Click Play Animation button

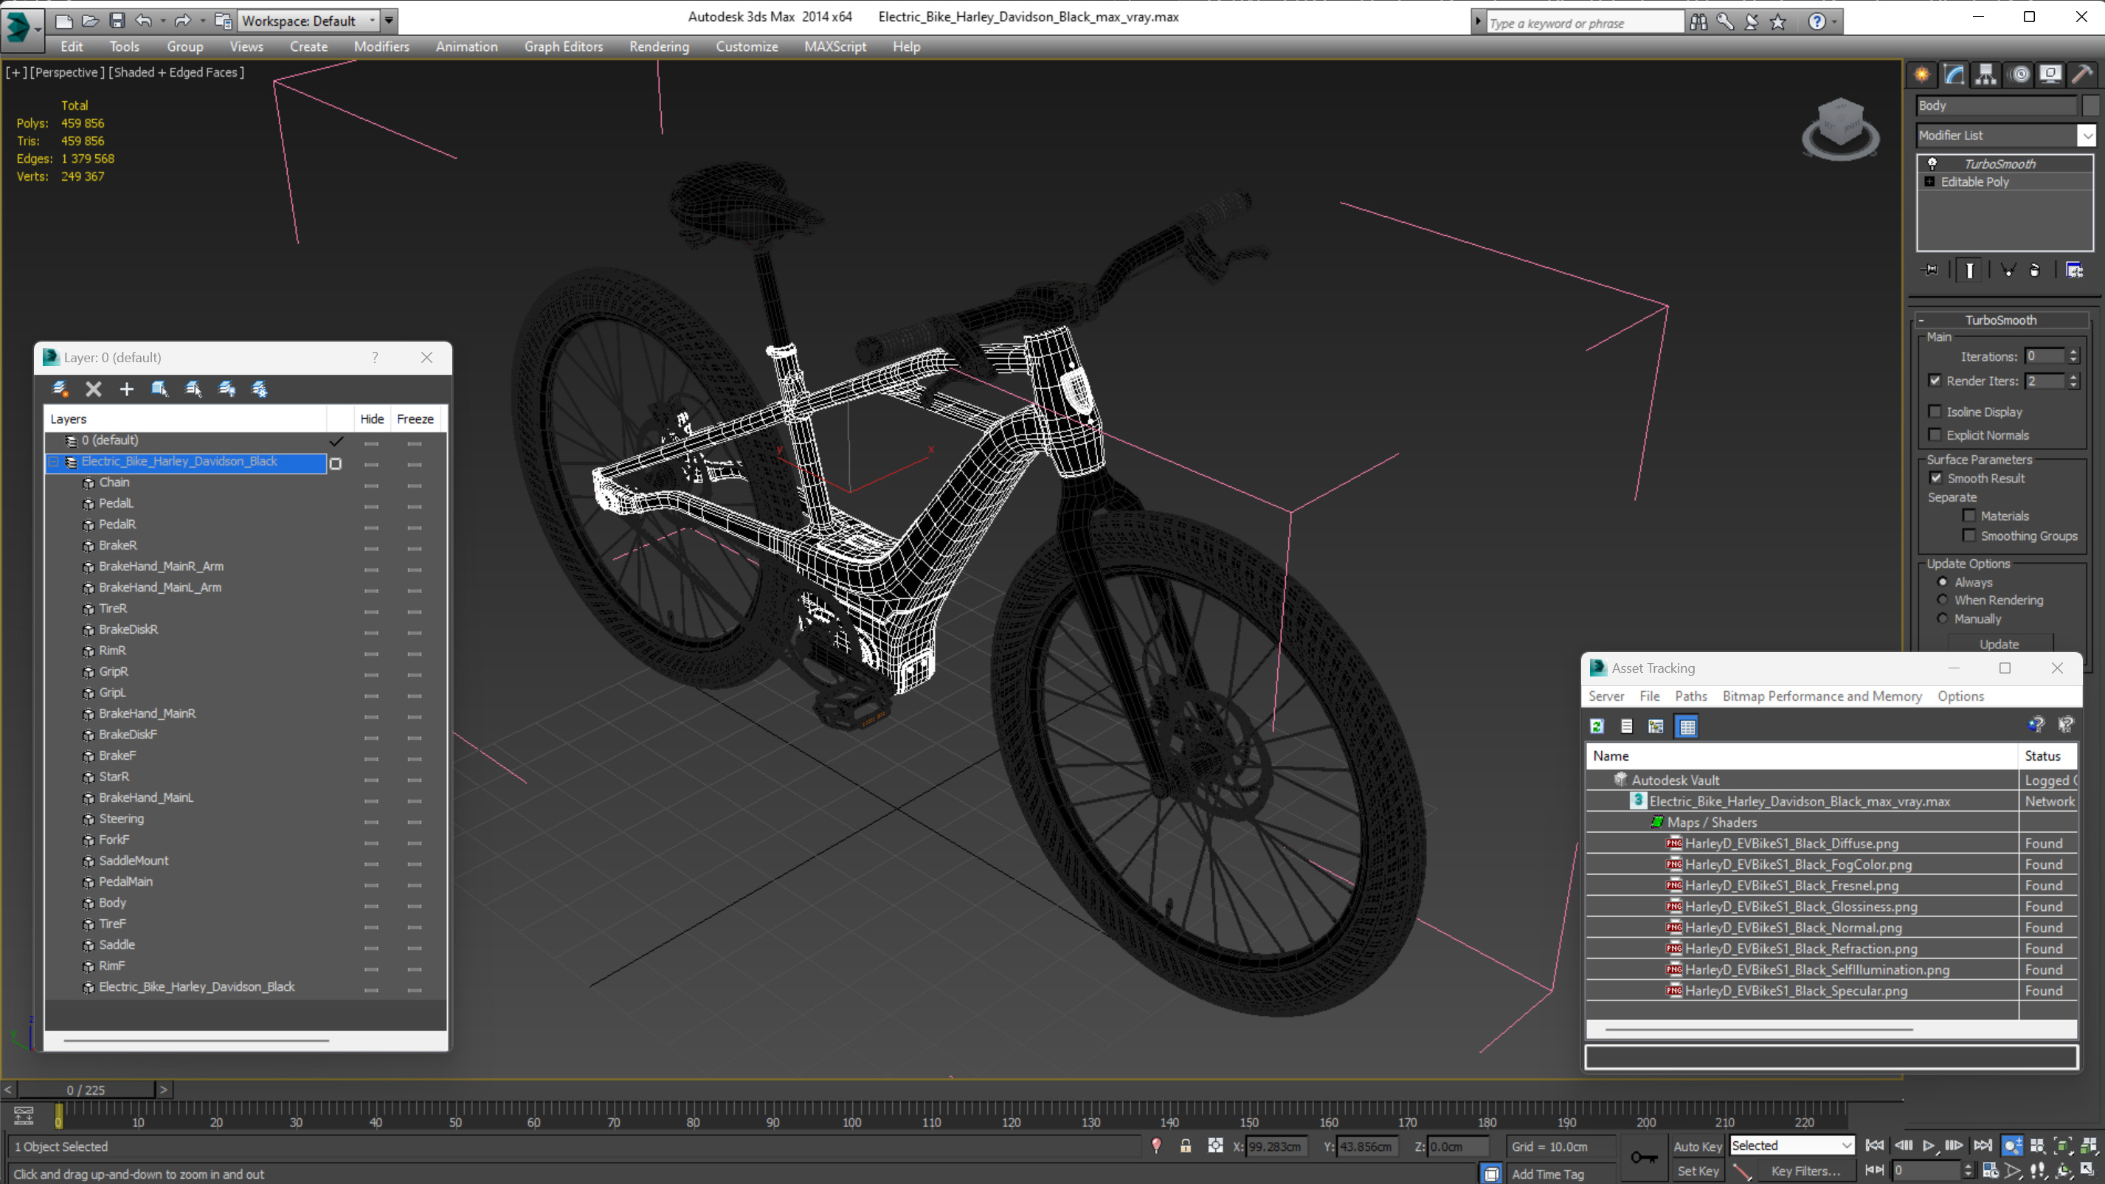[x=1929, y=1146]
